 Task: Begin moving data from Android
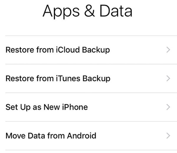pos(88,136)
